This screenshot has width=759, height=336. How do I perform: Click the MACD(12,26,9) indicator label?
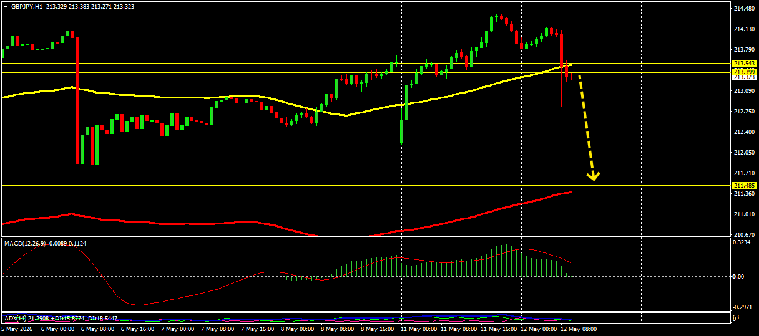coord(24,243)
